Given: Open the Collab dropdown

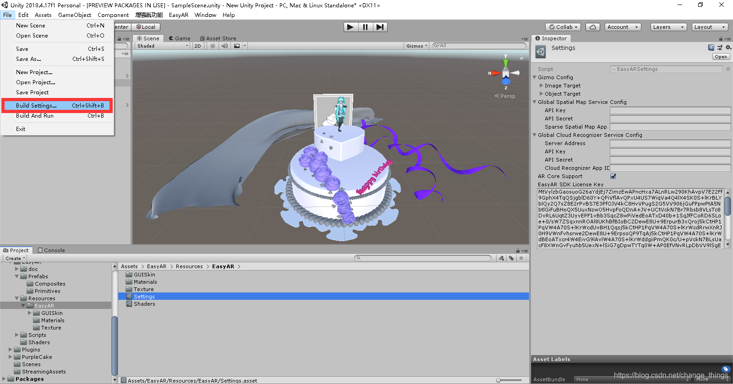Looking at the screenshot, I should point(563,27).
